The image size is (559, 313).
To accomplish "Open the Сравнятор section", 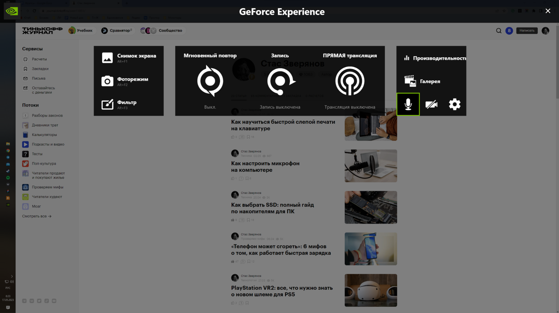I will coord(117,30).
